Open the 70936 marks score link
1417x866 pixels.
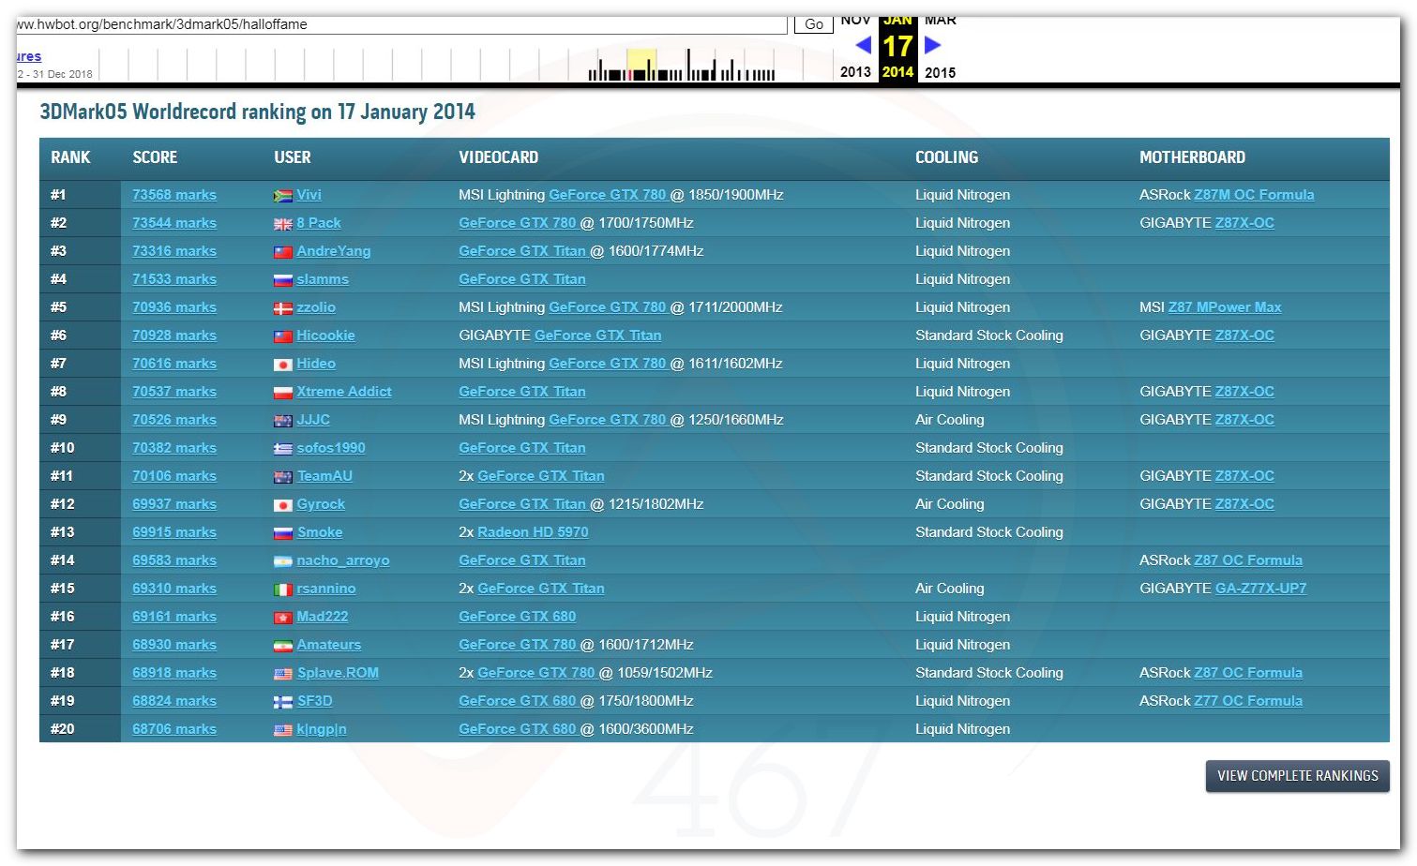[x=174, y=307]
